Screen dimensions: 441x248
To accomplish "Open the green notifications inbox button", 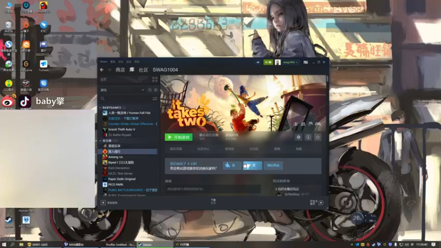I will 268,62.
